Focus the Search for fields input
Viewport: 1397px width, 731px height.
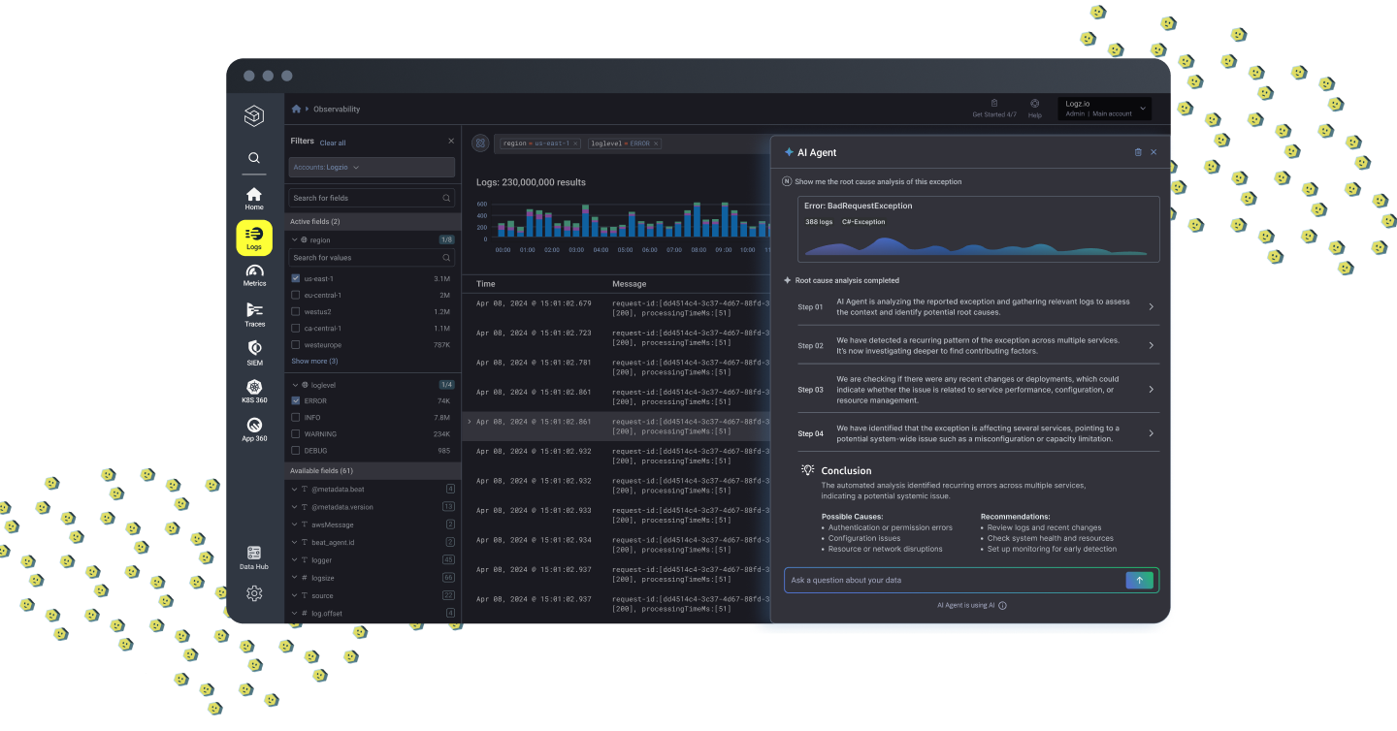pyautogui.click(x=372, y=198)
